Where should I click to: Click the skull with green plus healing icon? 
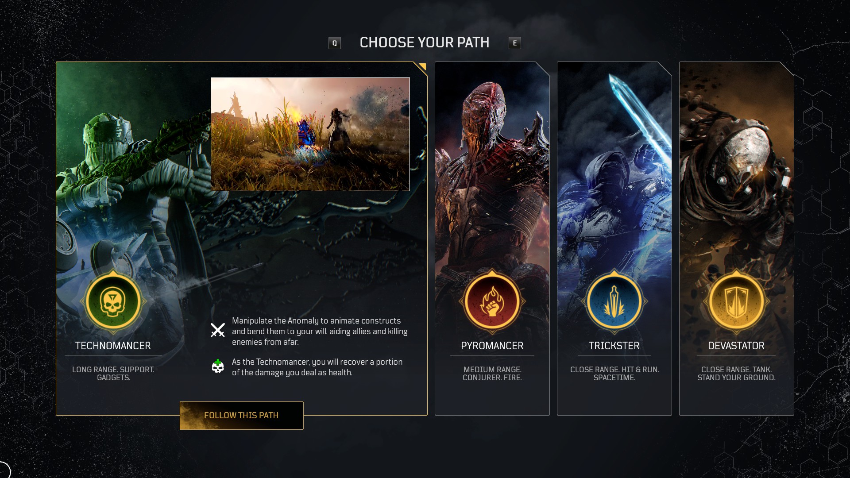pyautogui.click(x=218, y=366)
